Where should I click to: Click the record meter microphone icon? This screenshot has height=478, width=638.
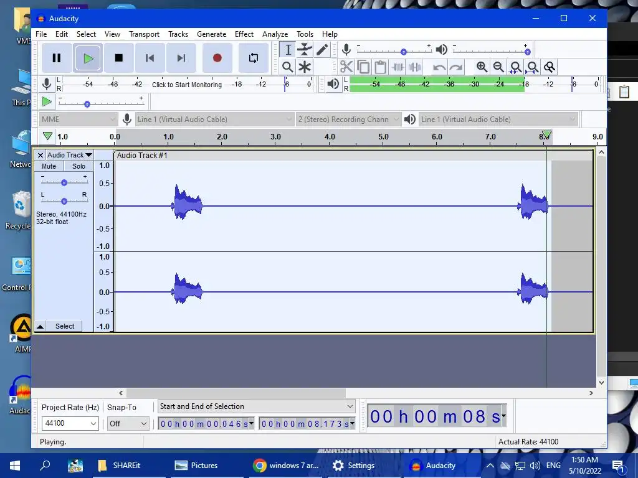click(x=47, y=84)
